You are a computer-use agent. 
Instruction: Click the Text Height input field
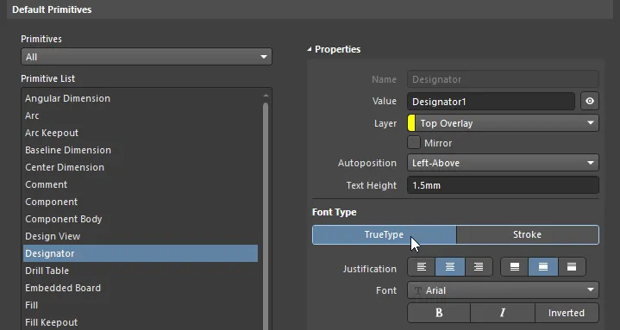(x=503, y=185)
